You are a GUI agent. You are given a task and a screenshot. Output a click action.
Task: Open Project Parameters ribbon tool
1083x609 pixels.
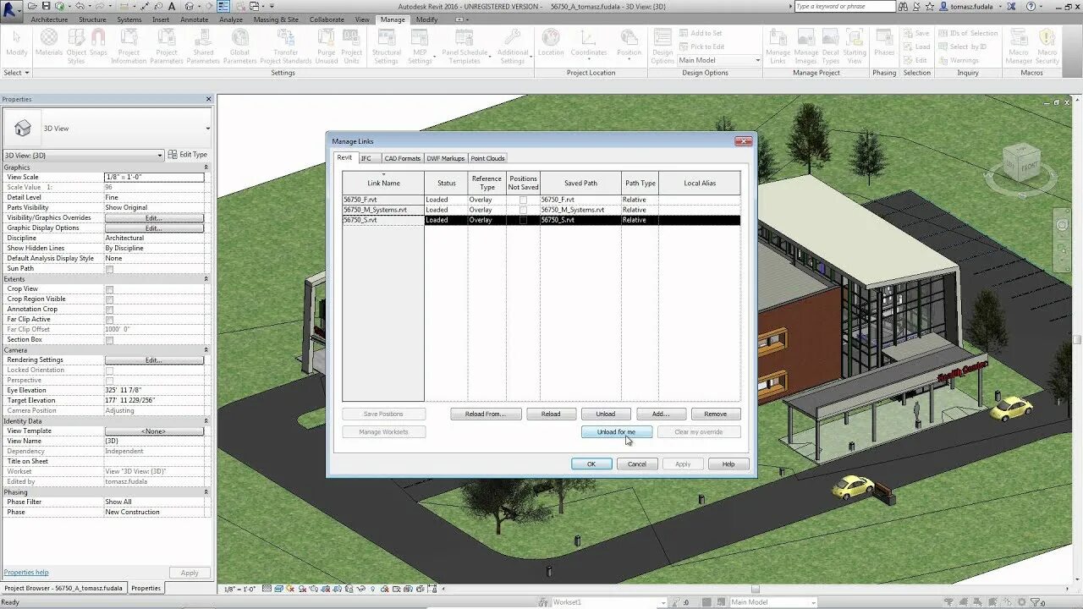coord(167,46)
